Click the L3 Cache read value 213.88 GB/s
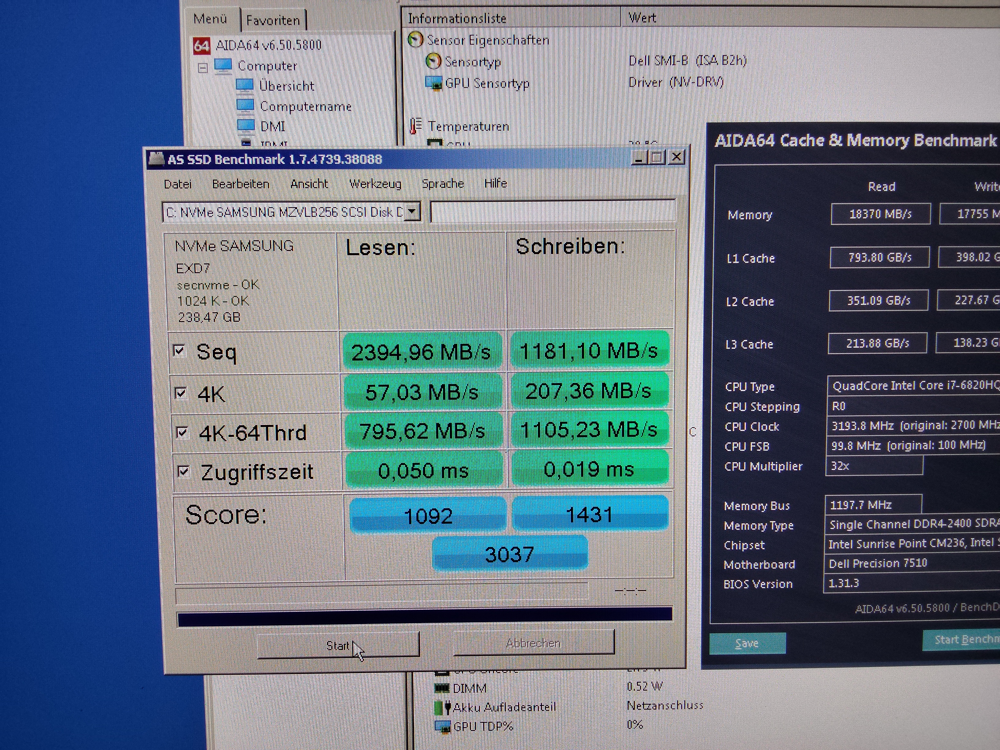The height and width of the screenshot is (750, 1000). pos(877,343)
